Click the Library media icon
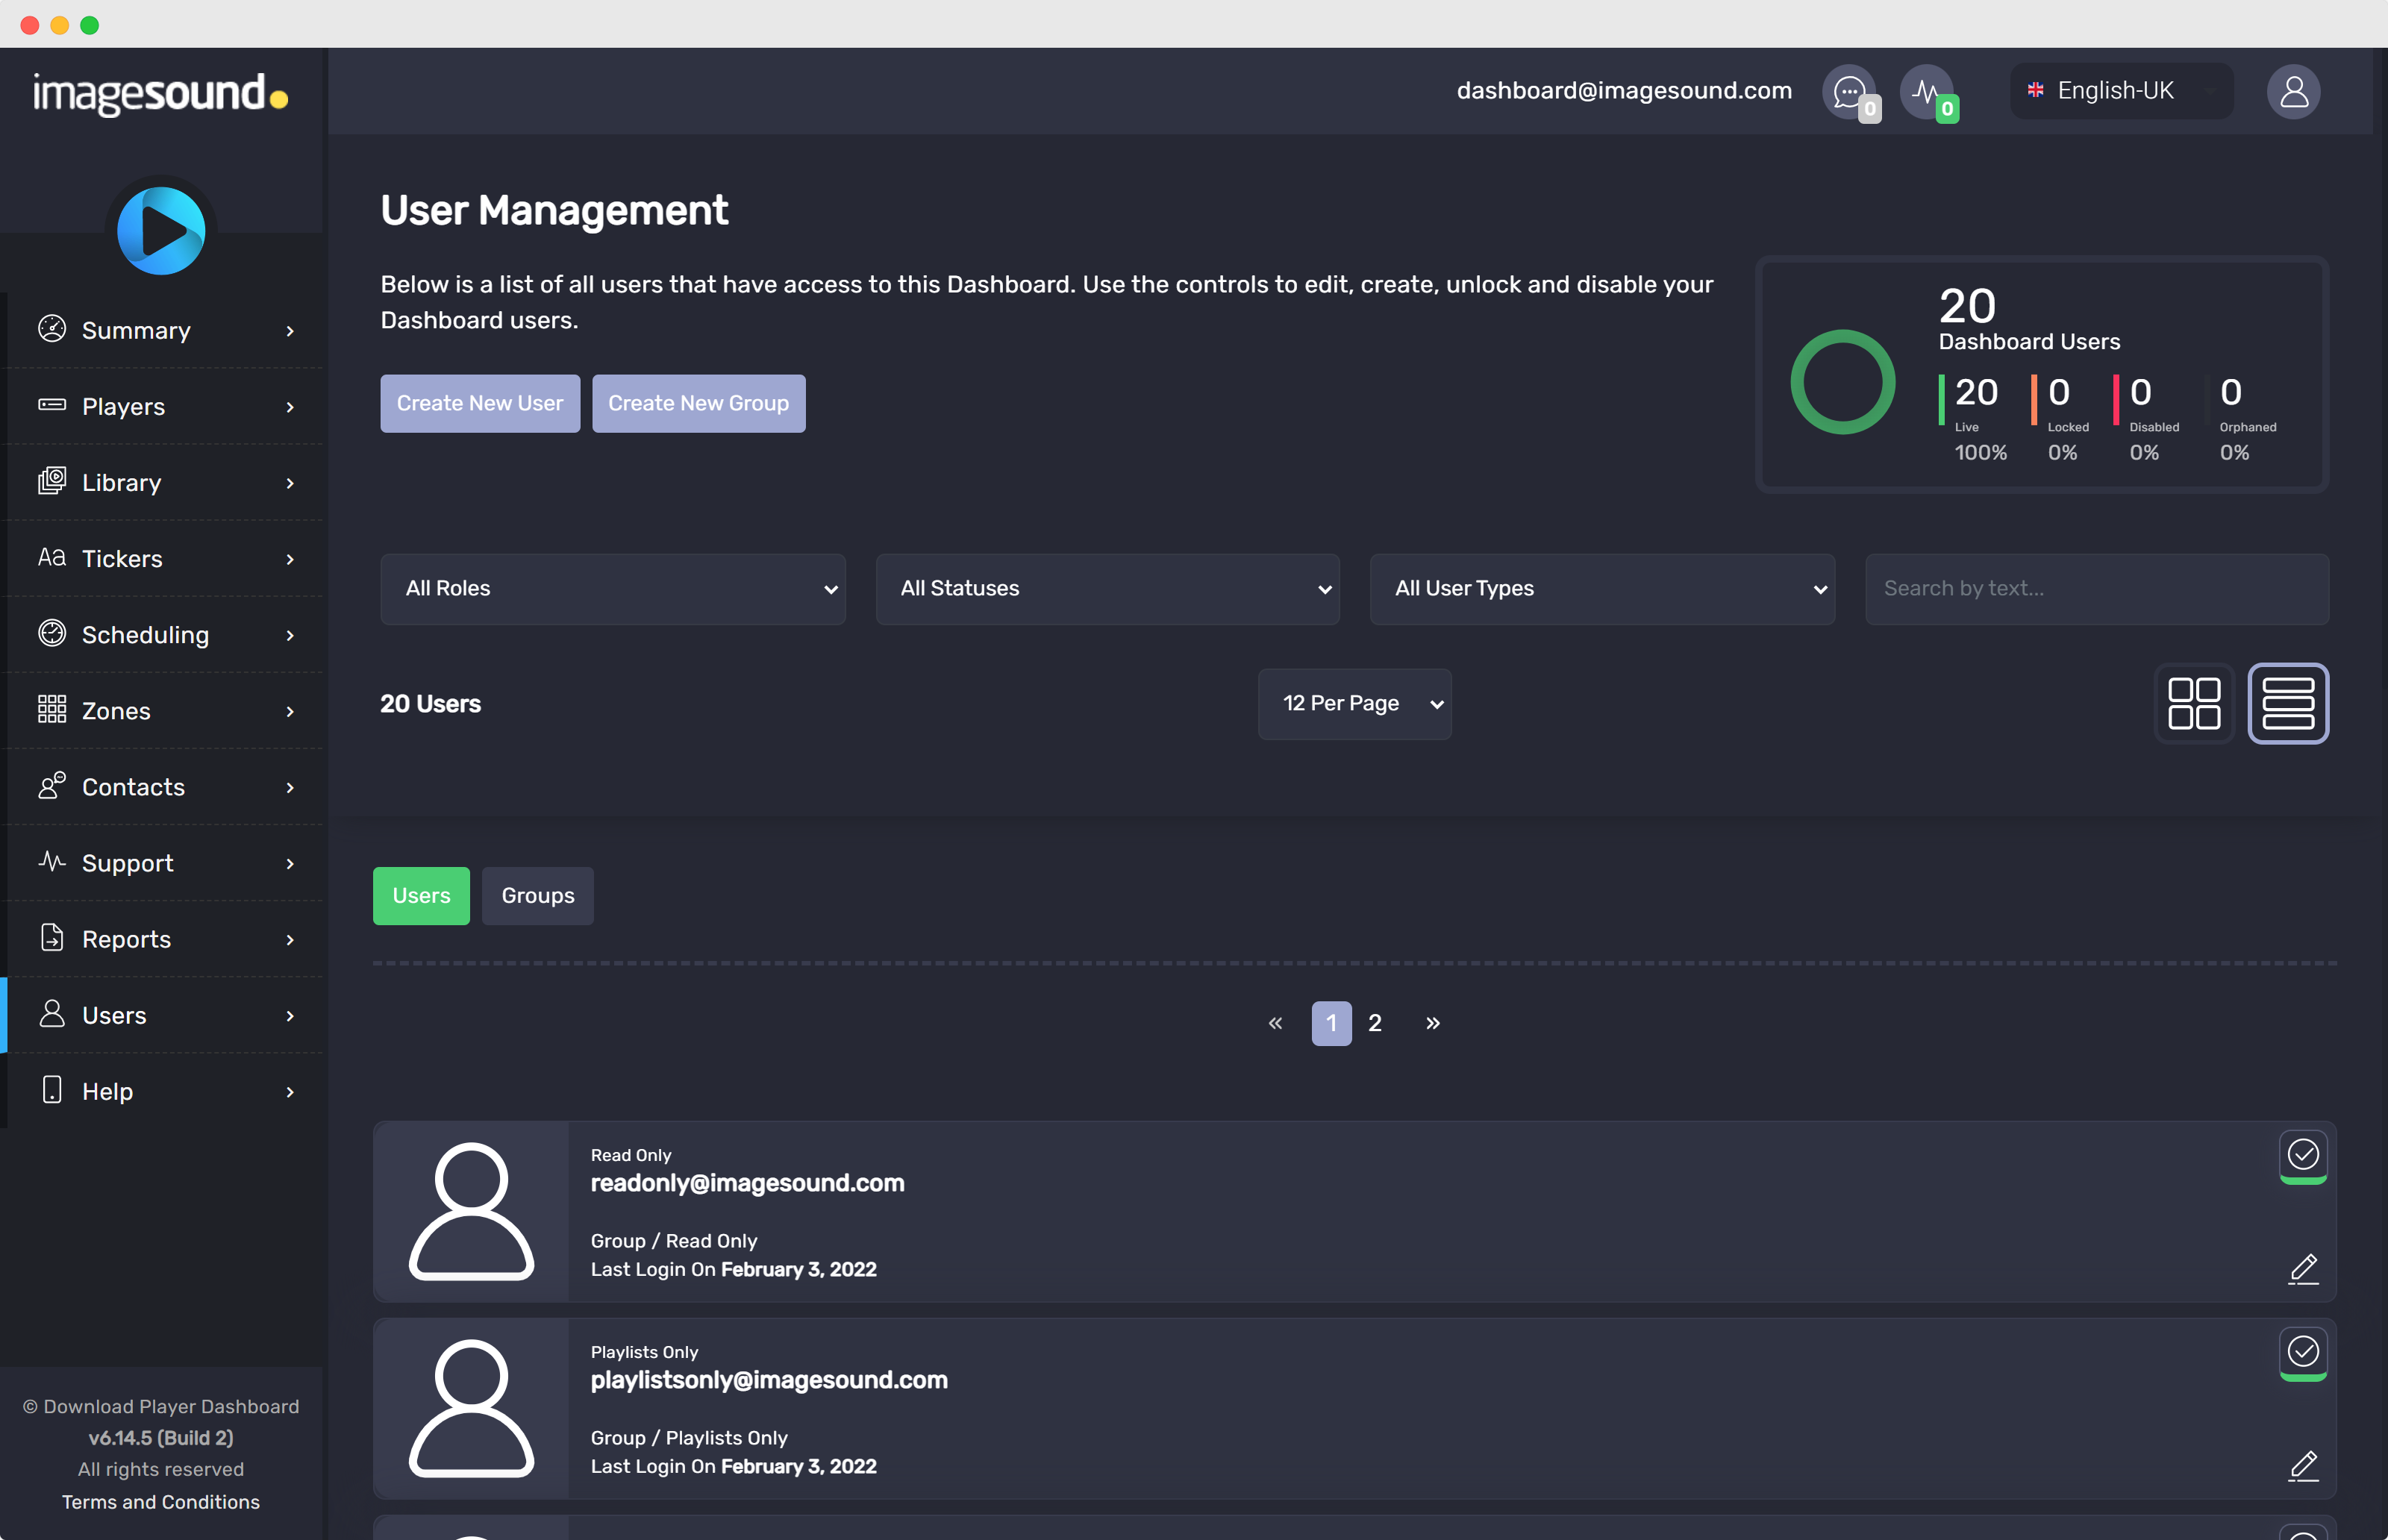 click(52, 481)
